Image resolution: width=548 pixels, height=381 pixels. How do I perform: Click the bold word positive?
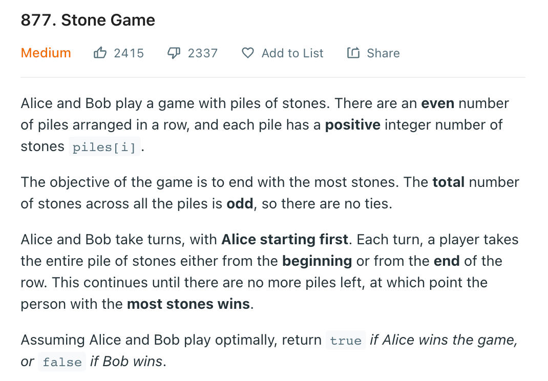pyautogui.click(x=353, y=125)
